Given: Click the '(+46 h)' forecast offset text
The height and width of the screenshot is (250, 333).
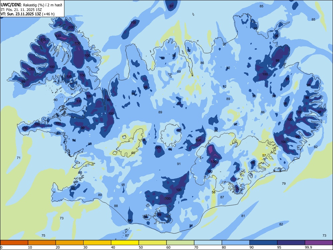Looking at the screenshot, I should [x=48, y=14].
